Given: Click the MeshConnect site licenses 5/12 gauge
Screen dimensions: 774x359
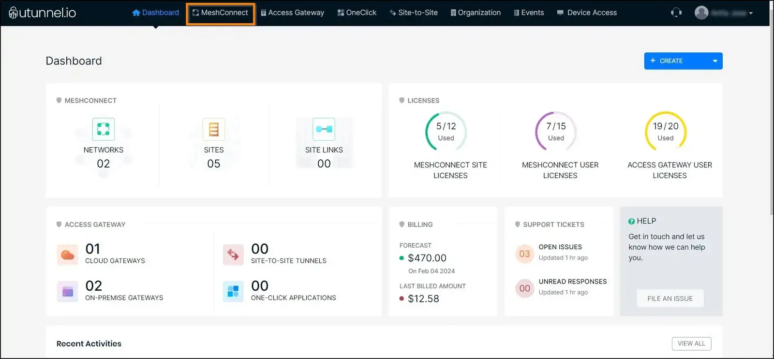Looking at the screenshot, I should (x=446, y=131).
